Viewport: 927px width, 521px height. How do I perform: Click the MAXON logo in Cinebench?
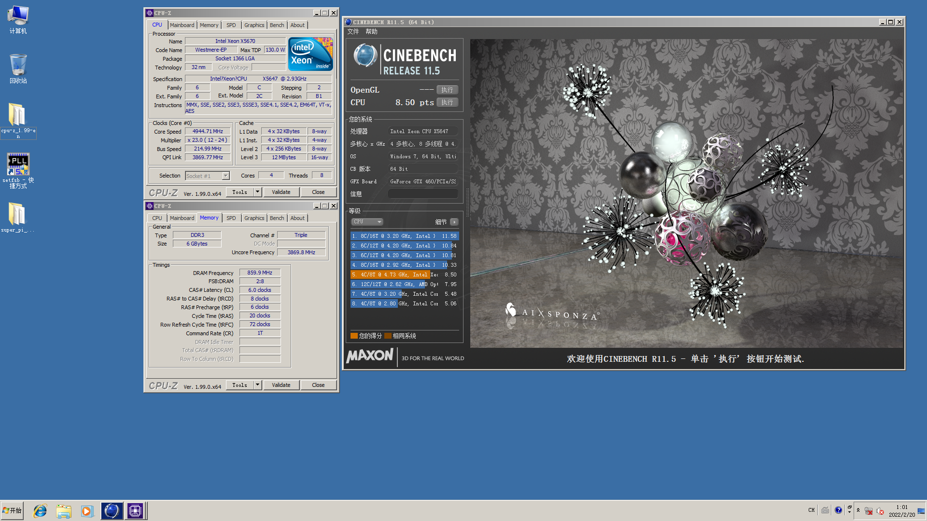coord(370,356)
